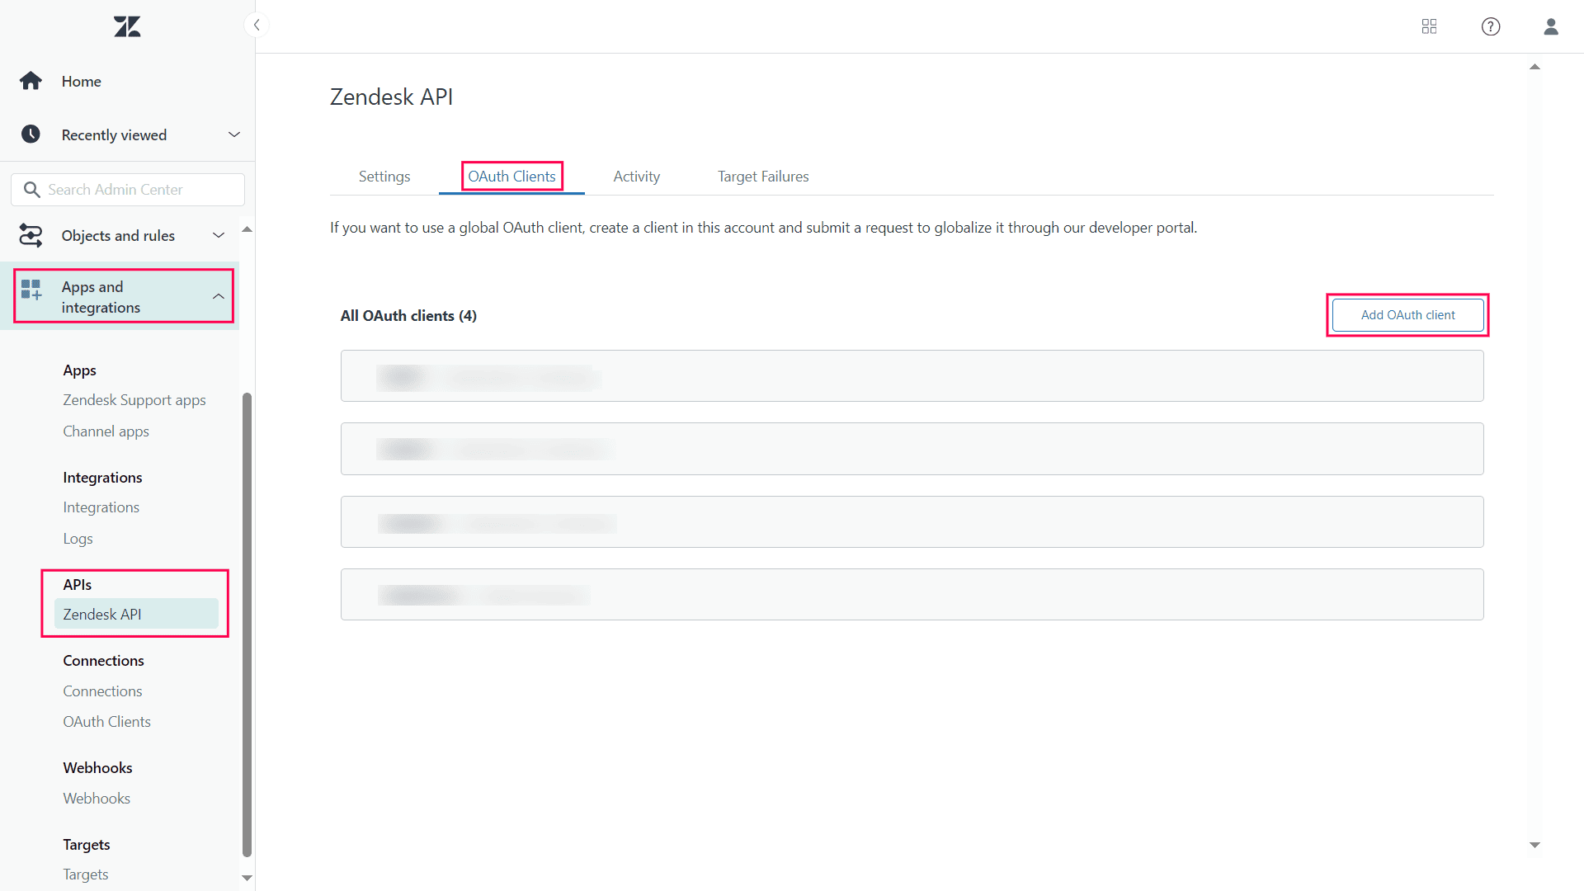Click the OAuth Clients link in sidebar
1584x891 pixels.
pyautogui.click(x=106, y=721)
